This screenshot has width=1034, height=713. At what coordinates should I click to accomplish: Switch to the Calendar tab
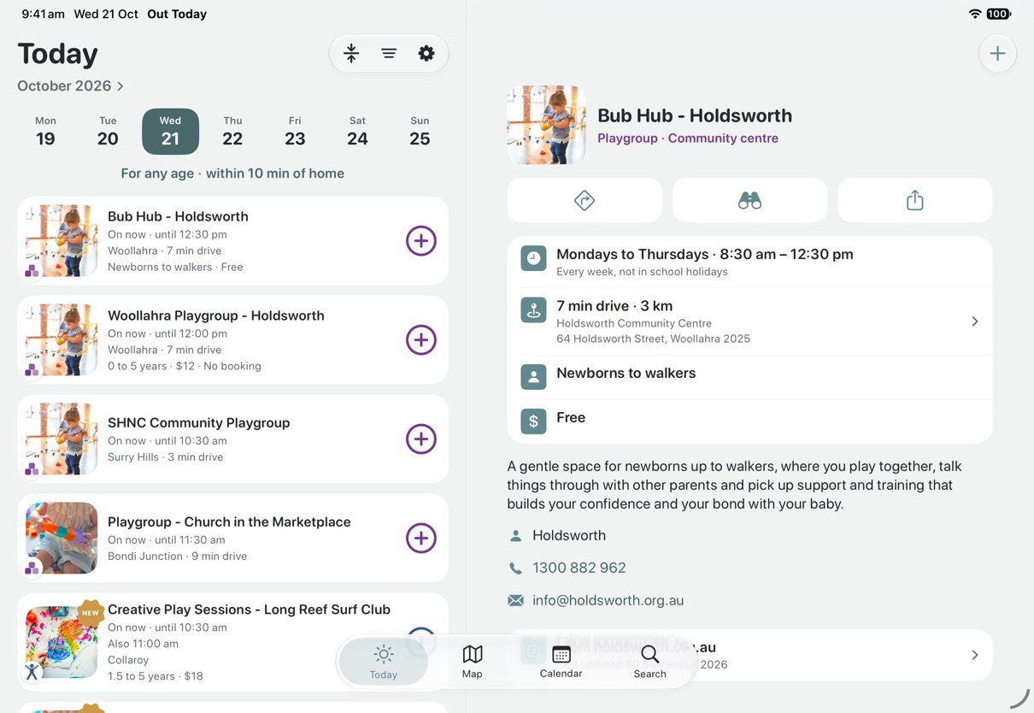(x=561, y=663)
